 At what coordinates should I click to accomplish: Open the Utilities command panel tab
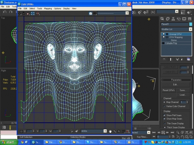pyautogui.click(x=190, y=19)
